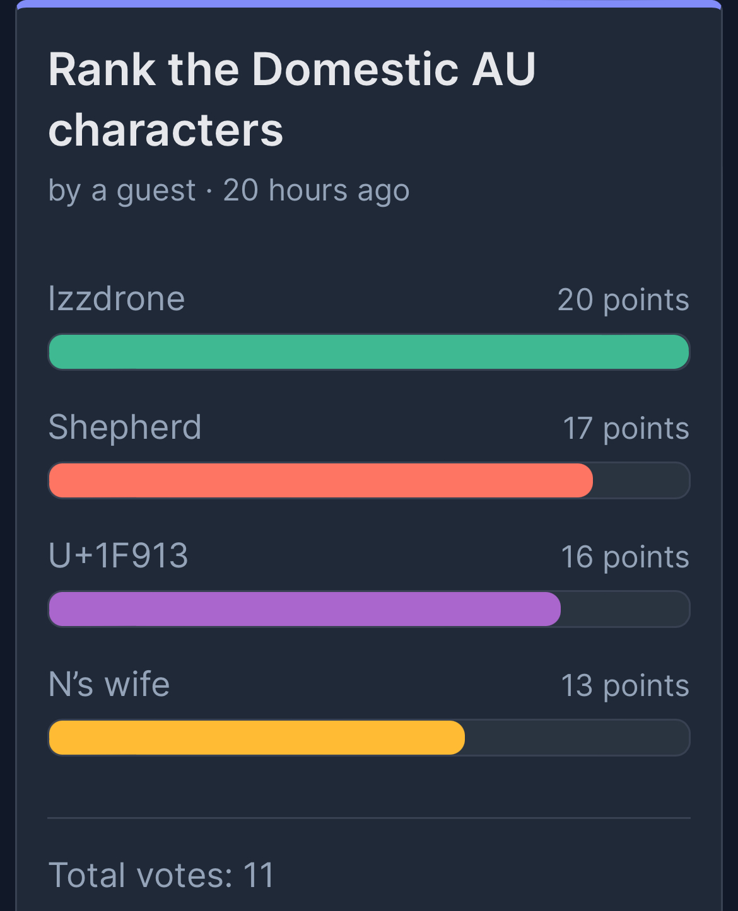
Task: Click the purple U+1F913 result bar
Action: click(305, 609)
